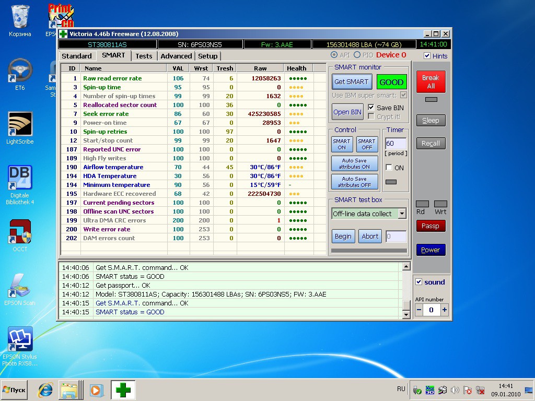Select the PIO radio button
The height and width of the screenshot is (401, 535).
pyautogui.click(x=357, y=55)
